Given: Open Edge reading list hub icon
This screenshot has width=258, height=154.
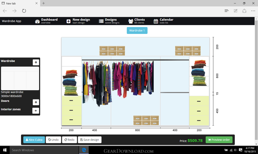Looking at the screenshot, I should click(x=226, y=11).
